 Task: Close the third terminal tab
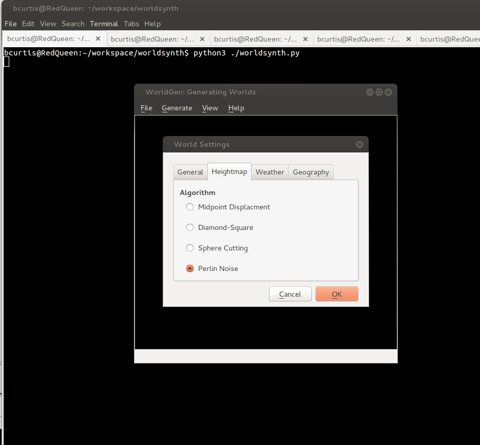(305, 39)
